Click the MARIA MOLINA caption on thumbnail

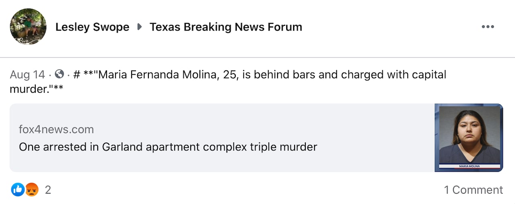469,166
